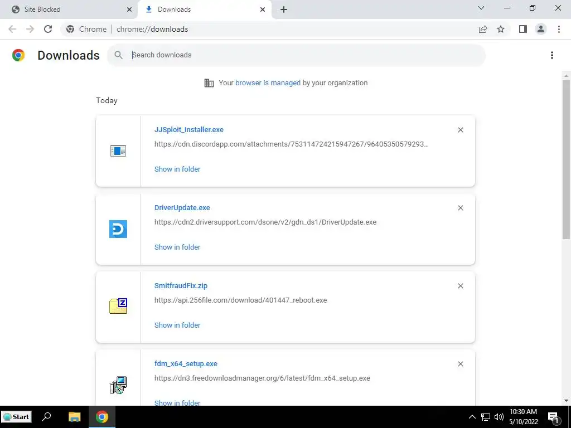Click the DriverUpdate.exe file icon
Viewport: 571px width, 428px height.
tap(118, 229)
